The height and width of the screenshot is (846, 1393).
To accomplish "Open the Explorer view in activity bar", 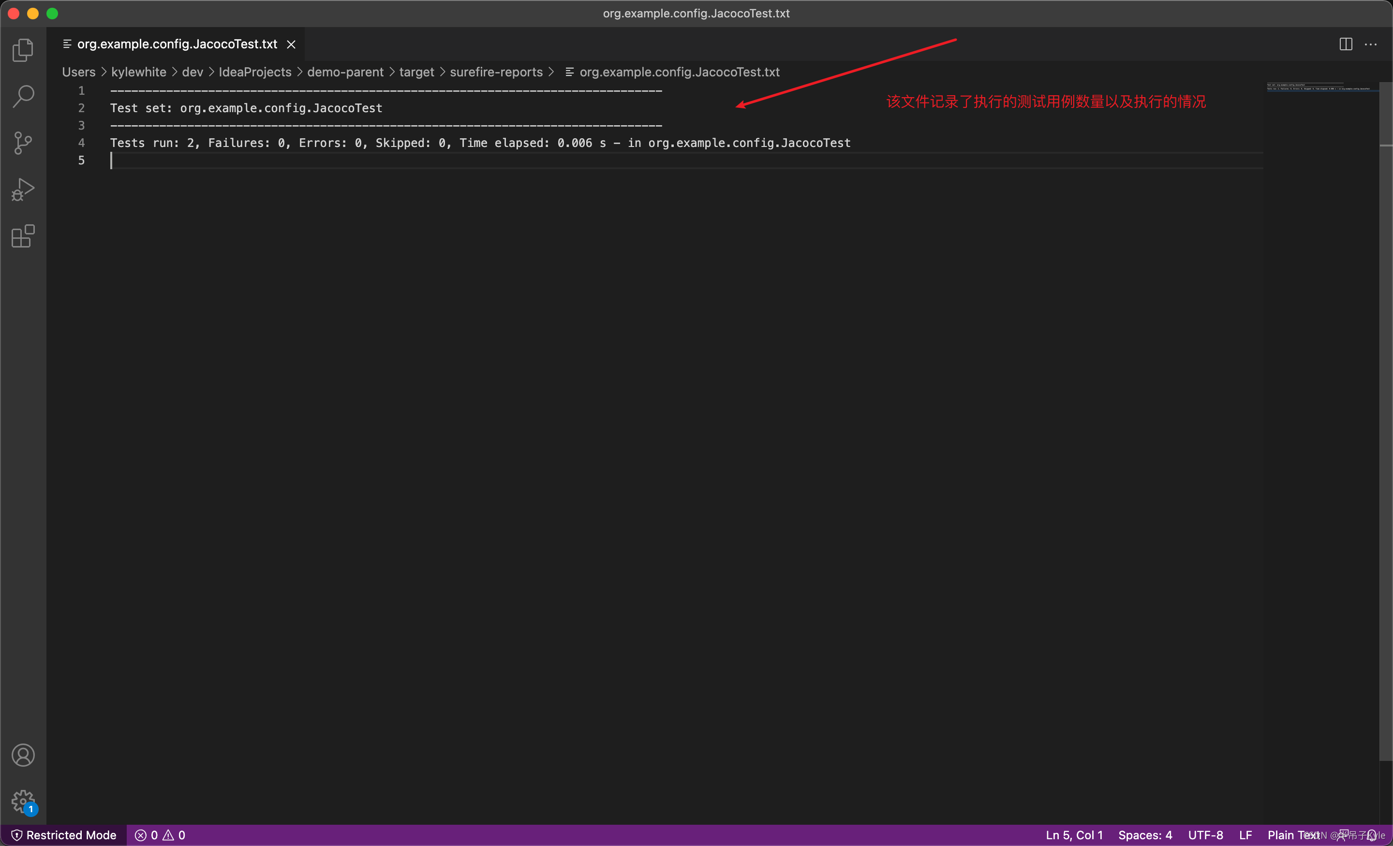I will tap(23, 50).
